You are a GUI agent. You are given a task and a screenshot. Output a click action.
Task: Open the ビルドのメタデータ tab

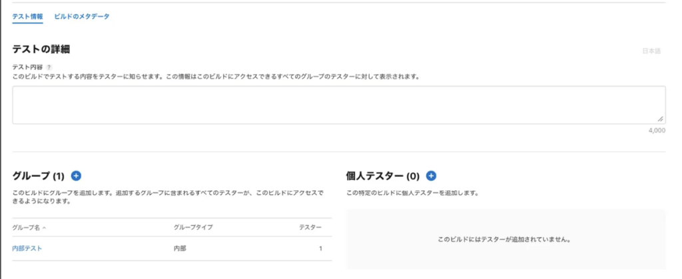click(x=82, y=16)
